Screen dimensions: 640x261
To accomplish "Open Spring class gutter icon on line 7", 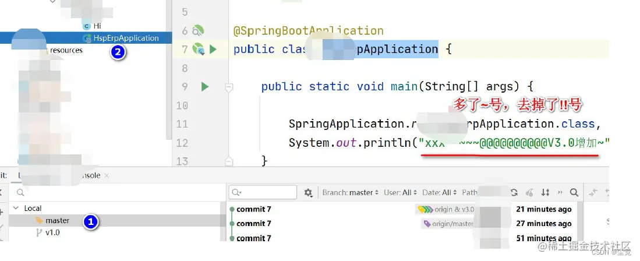I will 199,50.
